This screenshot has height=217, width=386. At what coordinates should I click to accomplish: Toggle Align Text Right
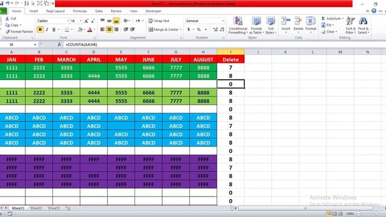coord(116,30)
